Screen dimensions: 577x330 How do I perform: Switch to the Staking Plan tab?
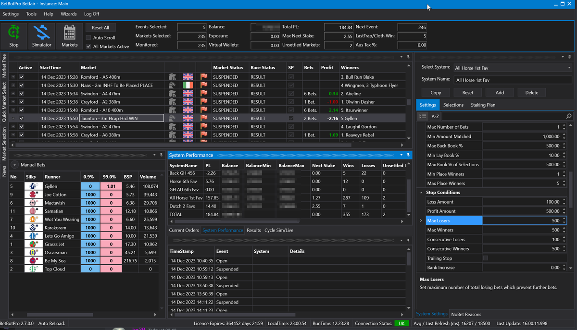point(483,105)
